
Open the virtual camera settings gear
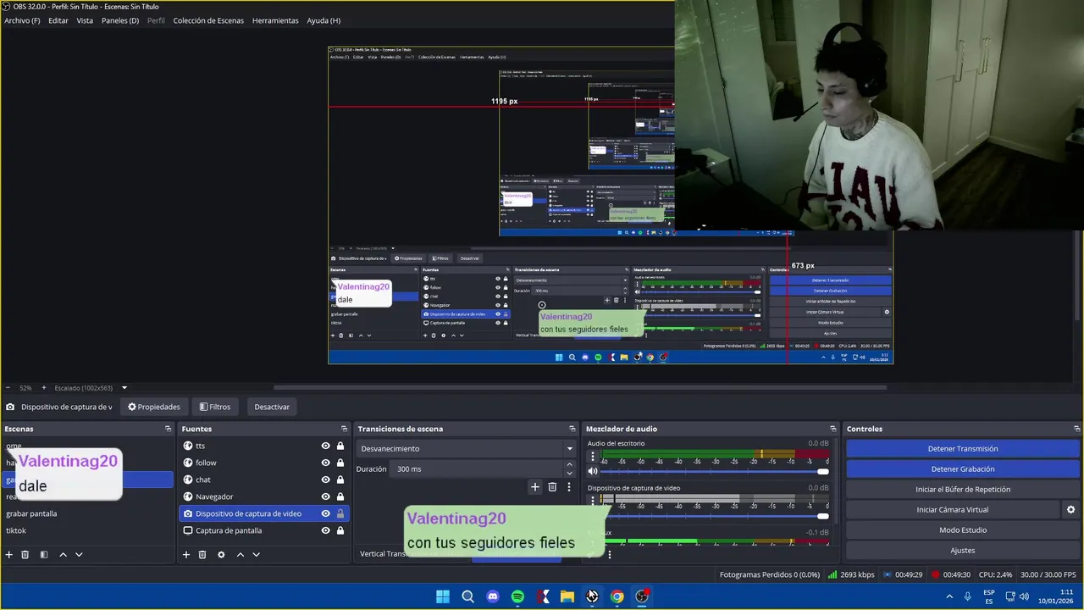[x=1070, y=510]
